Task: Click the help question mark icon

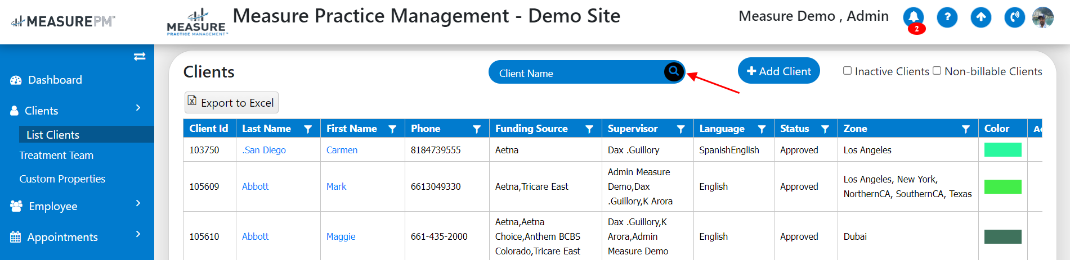Action: click(x=947, y=17)
